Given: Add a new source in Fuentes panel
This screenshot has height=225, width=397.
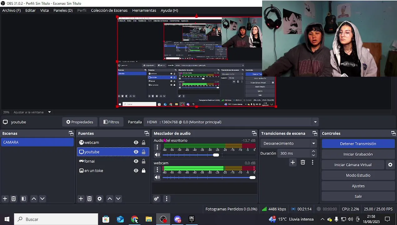Looking at the screenshot, I should 81,199.
